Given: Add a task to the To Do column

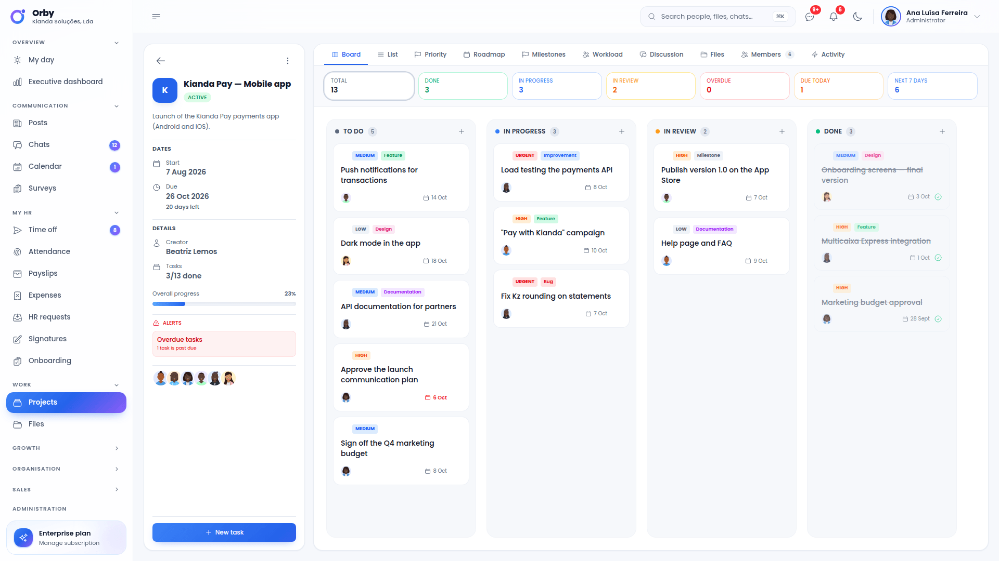Looking at the screenshot, I should [462, 131].
